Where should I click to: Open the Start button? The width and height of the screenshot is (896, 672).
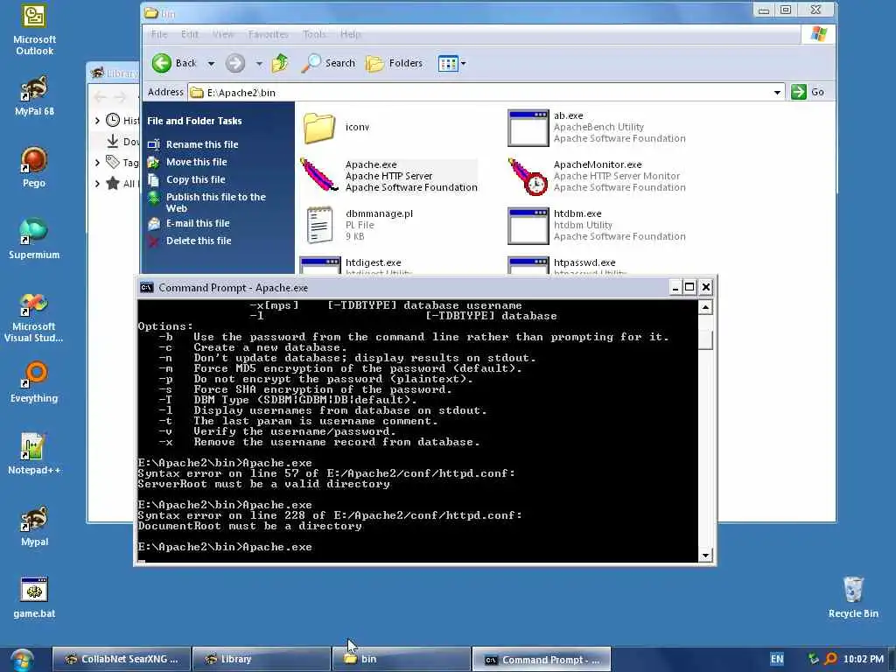[x=22, y=660]
